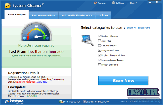Click the Select All link
Viewport: 163px width, 105px height.
tap(131, 28)
